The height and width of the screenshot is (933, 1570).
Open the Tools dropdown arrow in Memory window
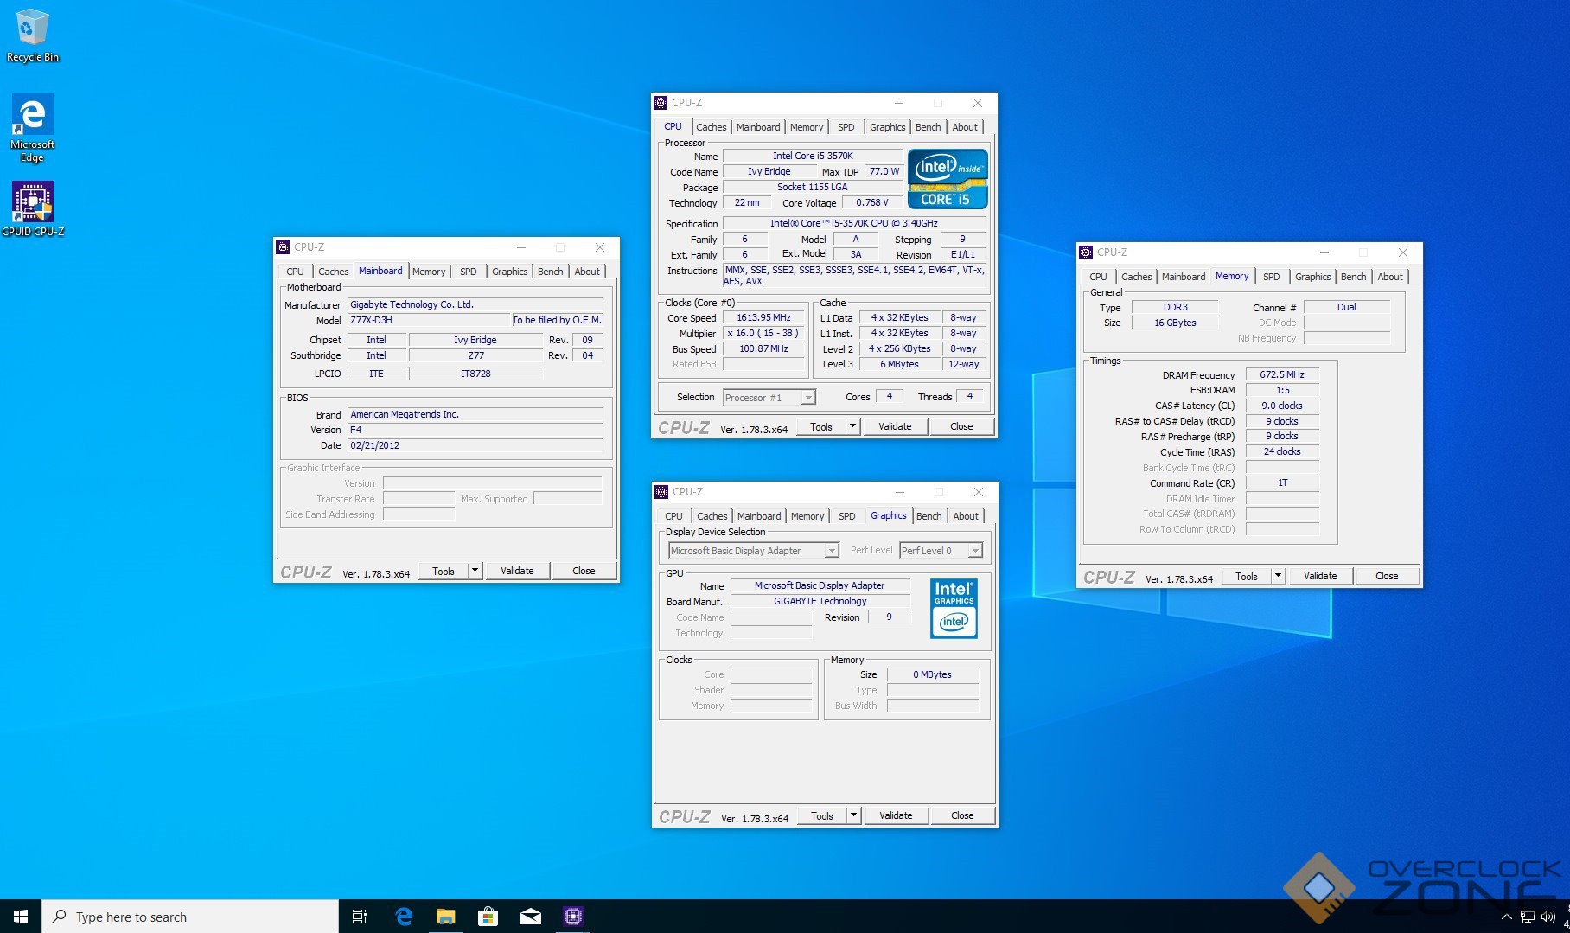click(1277, 576)
